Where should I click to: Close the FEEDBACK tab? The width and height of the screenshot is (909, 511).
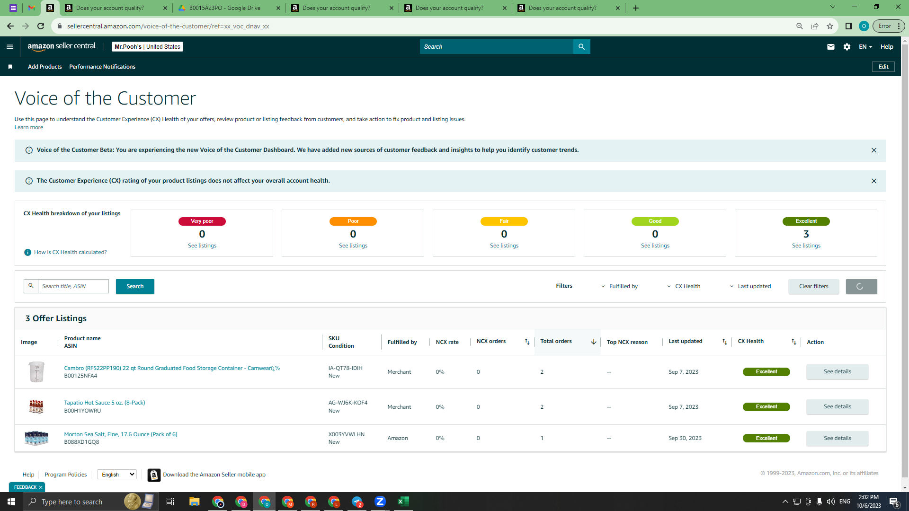pos(41,487)
